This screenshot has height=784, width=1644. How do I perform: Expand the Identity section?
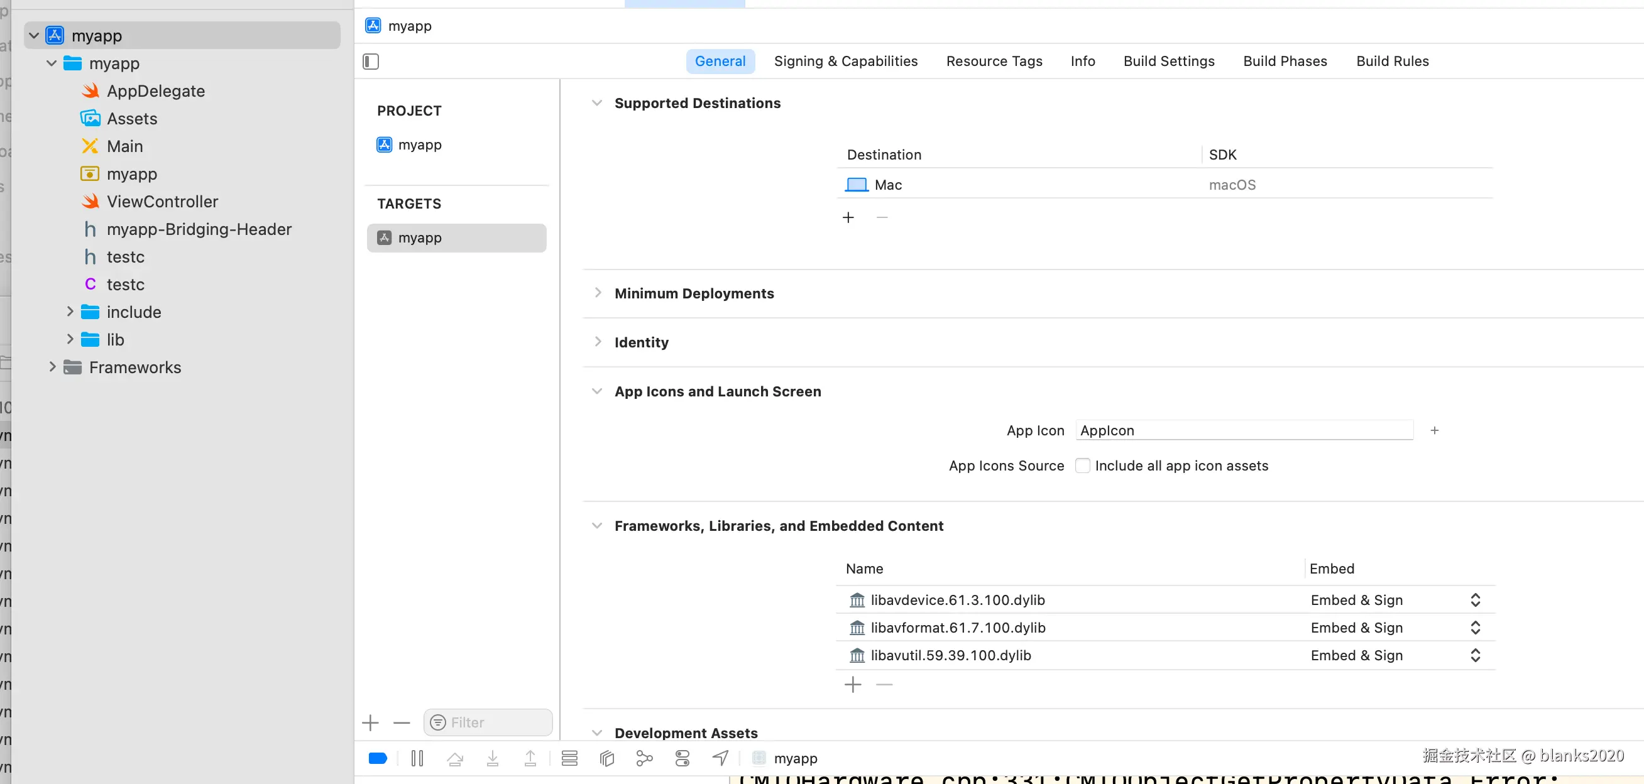pyautogui.click(x=598, y=342)
